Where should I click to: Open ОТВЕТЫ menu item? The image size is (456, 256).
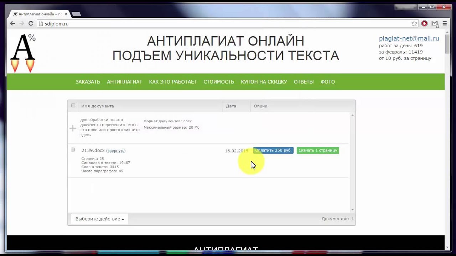pyautogui.click(x=304, y=82)
